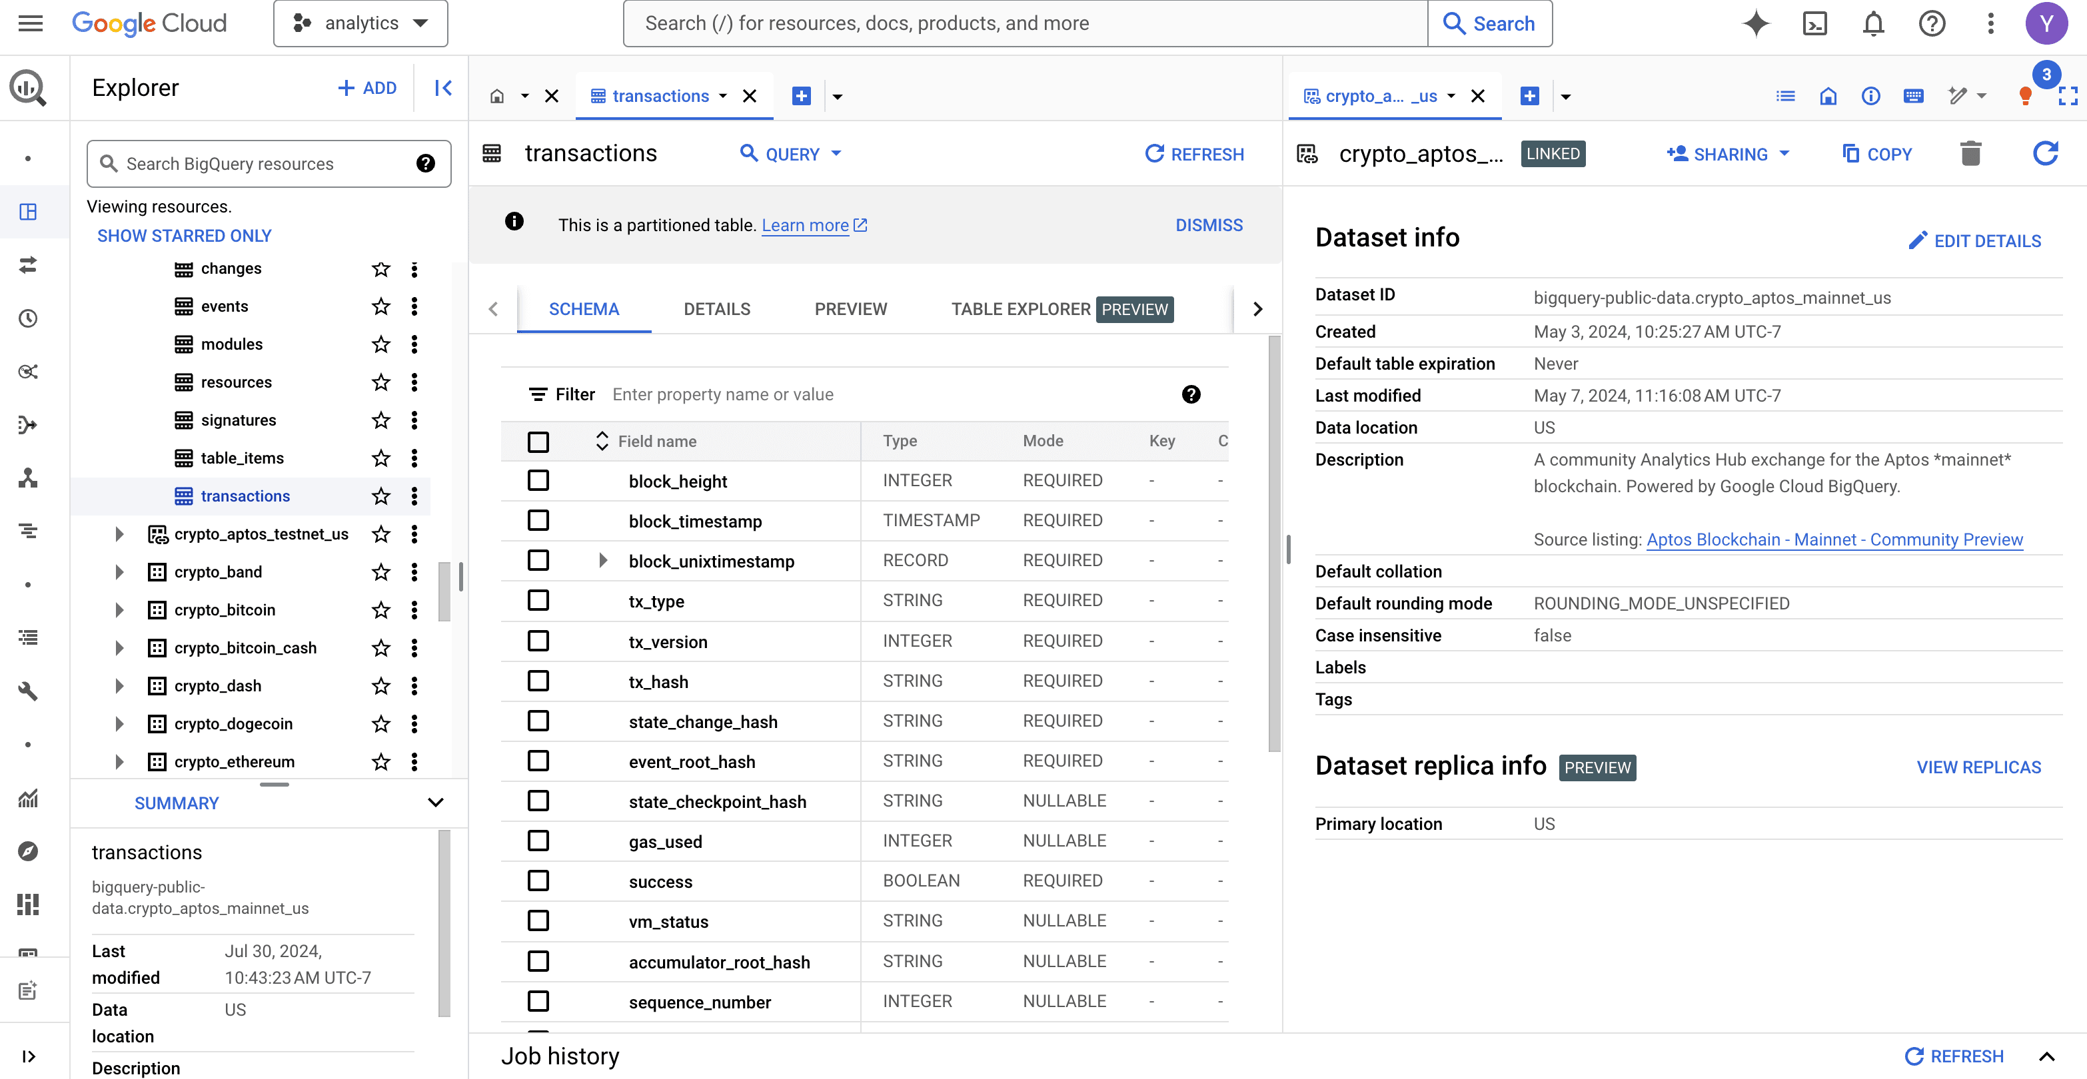The image size is (2087, 1079).
Task: Switch to the DETAILS tab
Action: pos(716,308)
